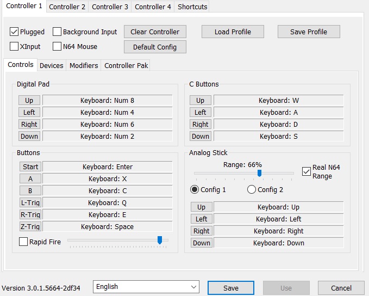Open the Shortcuts tab
This screenshot has height=296, width=369.
coord(192,7)
